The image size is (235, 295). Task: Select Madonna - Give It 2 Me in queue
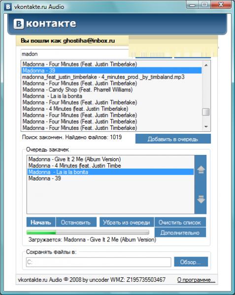tap(74, 159)
